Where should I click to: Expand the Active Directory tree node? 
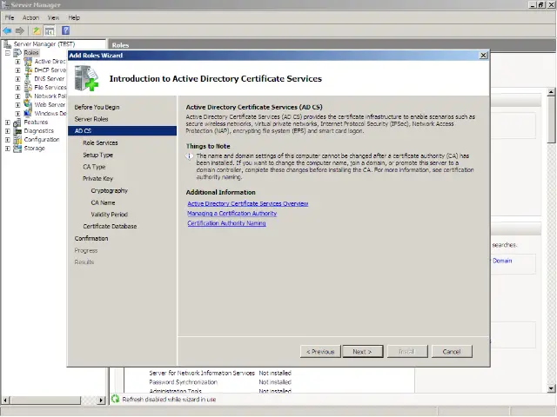[x=17, y=62]
